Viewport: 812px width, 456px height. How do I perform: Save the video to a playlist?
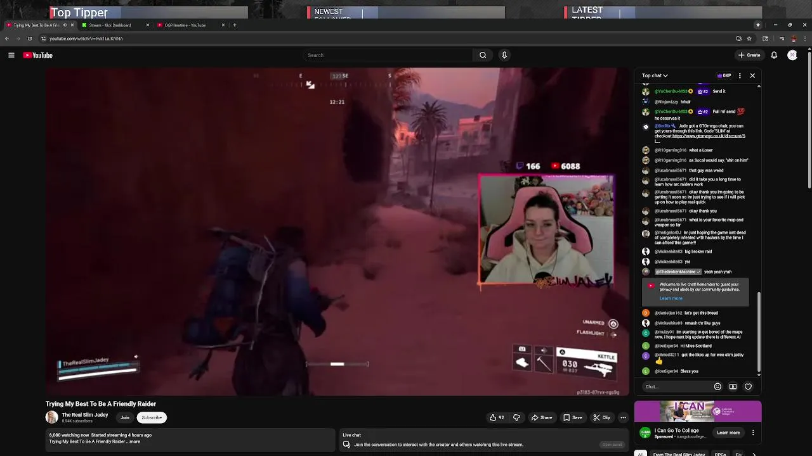pyautogui.click(x=572, y=417)
